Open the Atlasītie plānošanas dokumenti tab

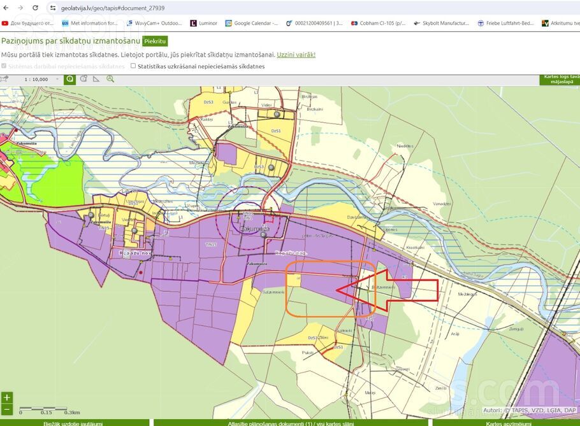click(291, 423)
